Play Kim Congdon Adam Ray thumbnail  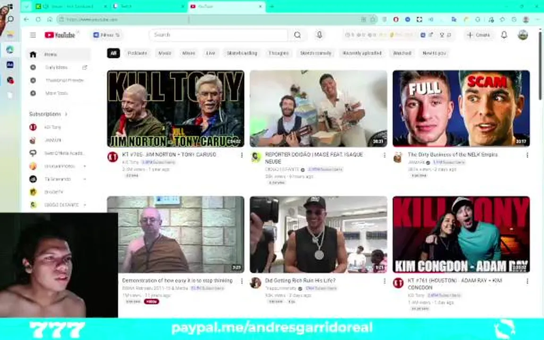tap(461, 235)
